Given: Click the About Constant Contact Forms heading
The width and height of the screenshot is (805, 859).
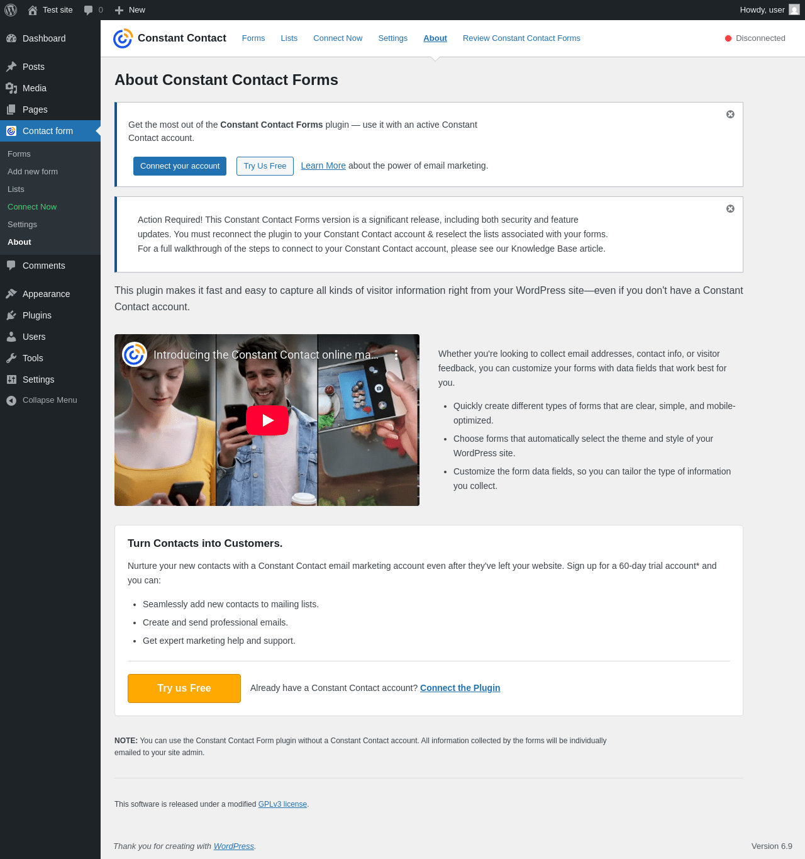Looking at the screenshot, I should click(x=226, y=80).
